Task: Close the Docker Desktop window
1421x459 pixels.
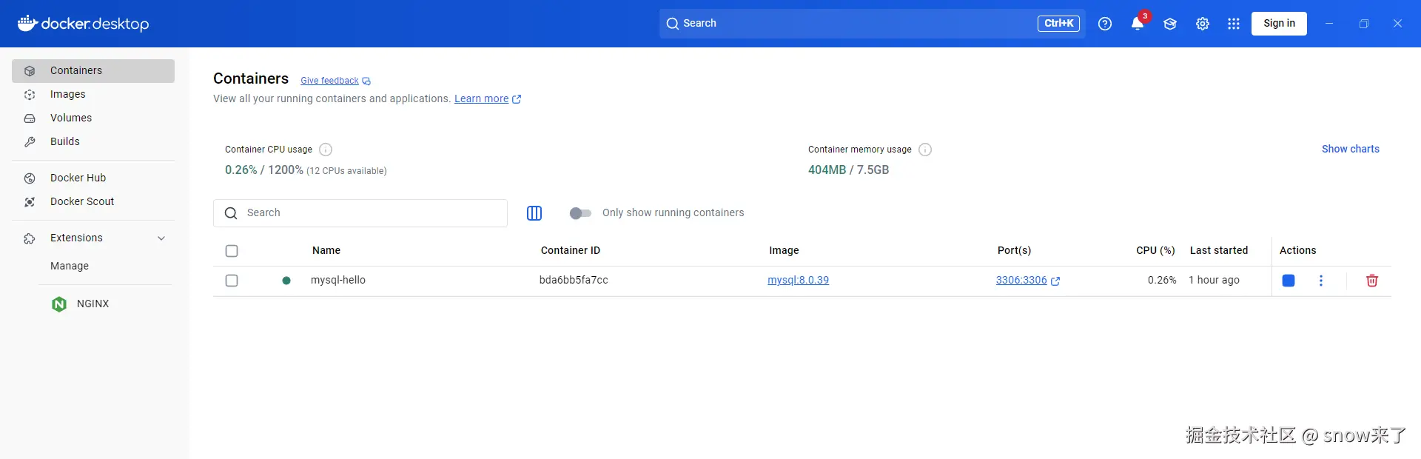Action: coord(1397,24)
